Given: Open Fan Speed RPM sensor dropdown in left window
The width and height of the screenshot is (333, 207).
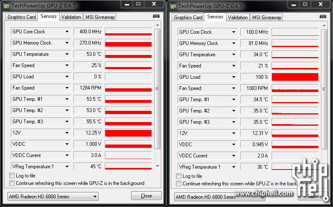Looking at the screenshot, I should pos(67,88).
